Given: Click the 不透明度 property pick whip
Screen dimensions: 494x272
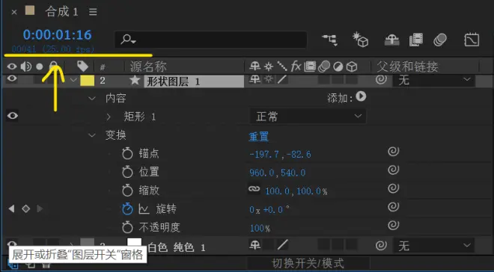Looking at the screenshot, I should click(393, 225).
